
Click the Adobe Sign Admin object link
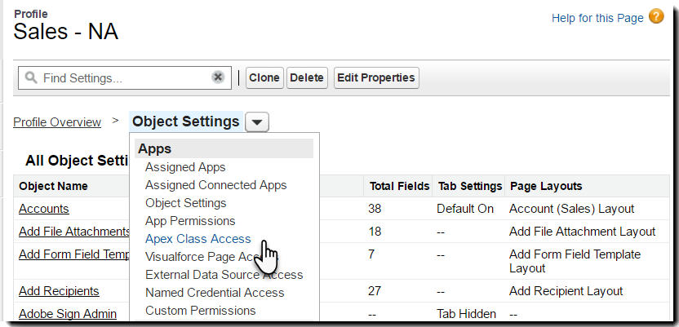68,314
